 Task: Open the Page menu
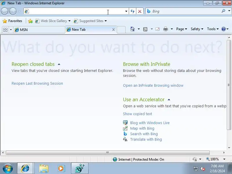click(x=182, y=29)
